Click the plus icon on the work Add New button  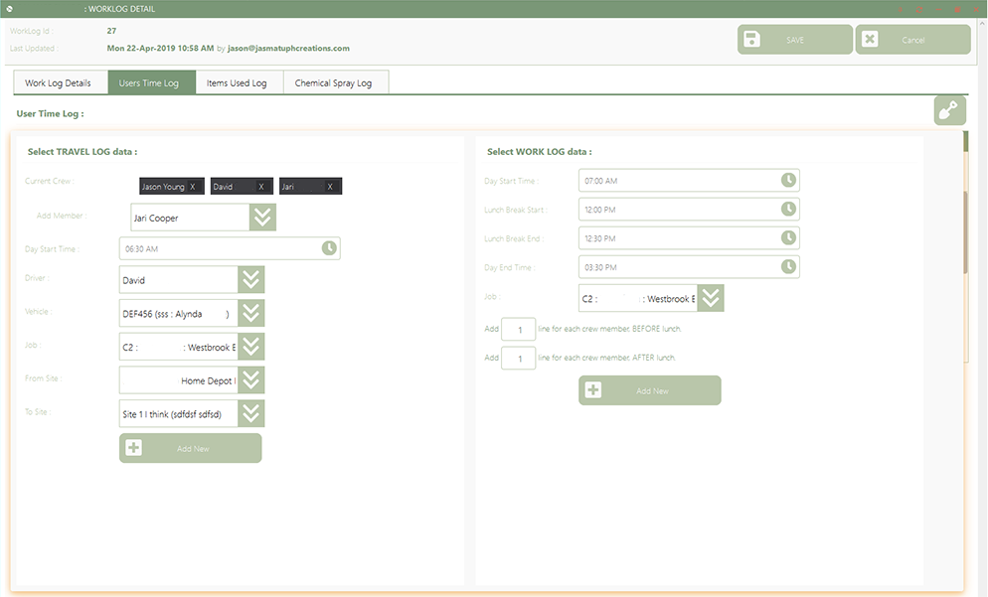coord(593,390)
